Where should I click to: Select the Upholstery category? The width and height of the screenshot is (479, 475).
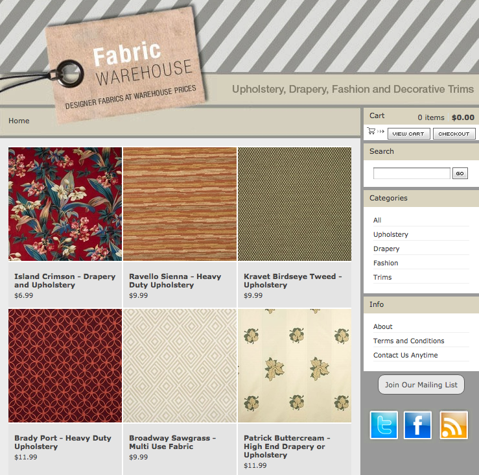coord(391,234)
